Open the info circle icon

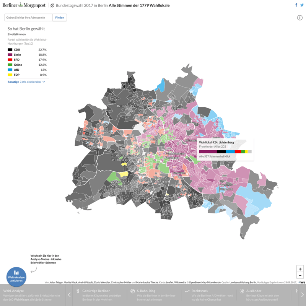(x=300, y=18)
